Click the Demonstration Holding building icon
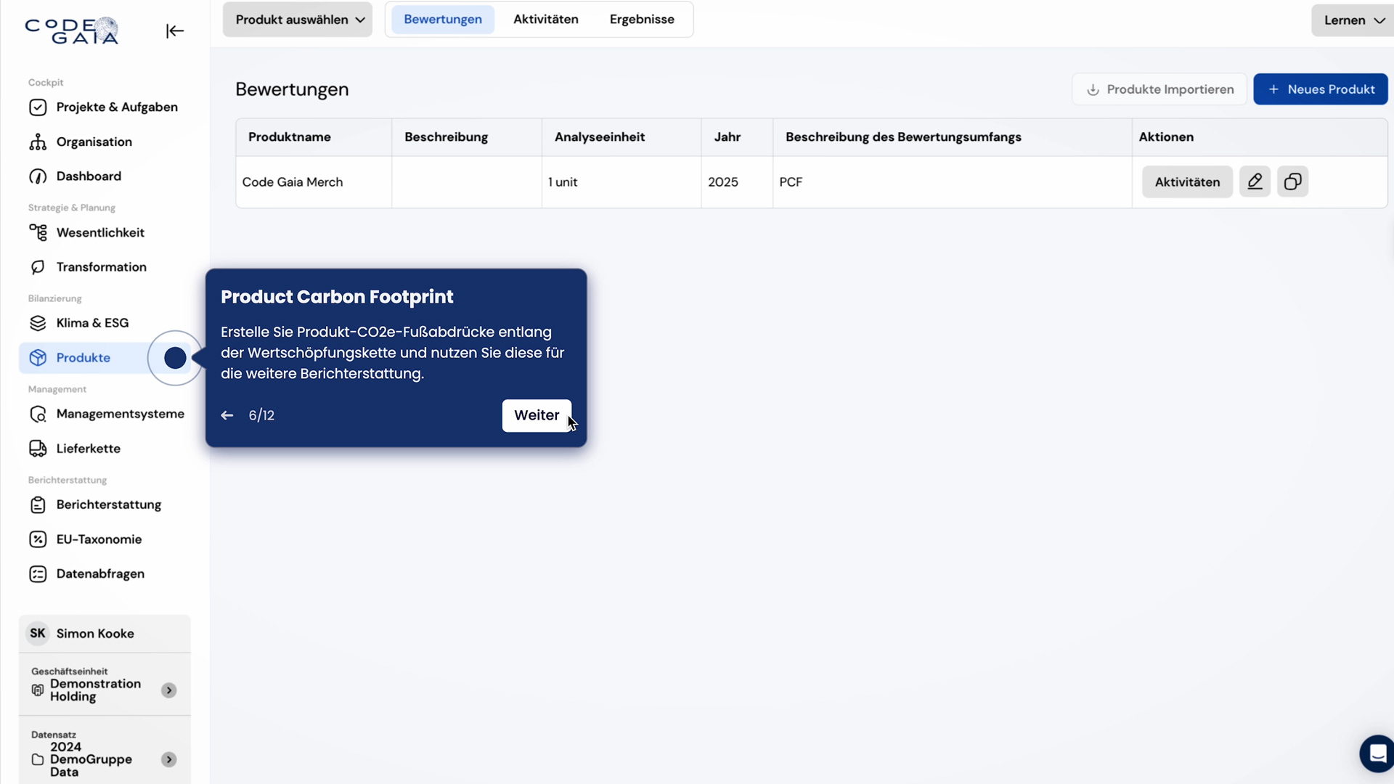Screen dimensions: 1394x784 point(38,690)
